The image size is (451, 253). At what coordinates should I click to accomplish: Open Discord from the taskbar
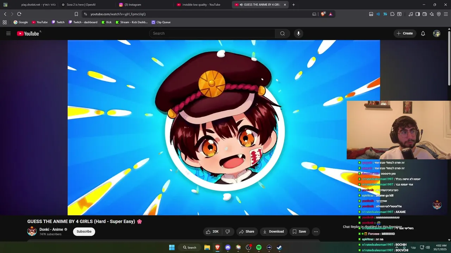point(228,247)
